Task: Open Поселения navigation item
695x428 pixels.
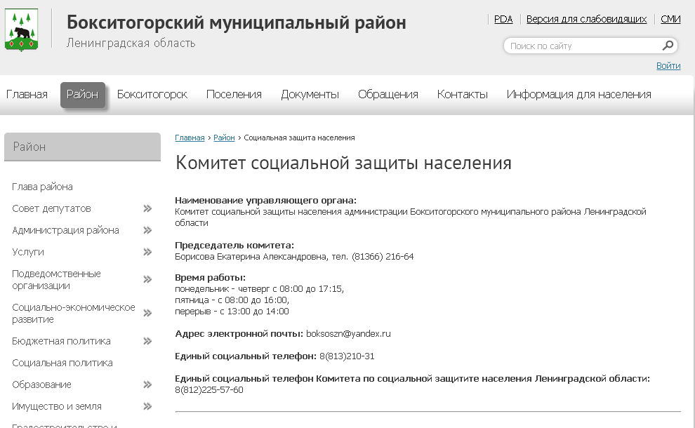Action: [234, 95]
